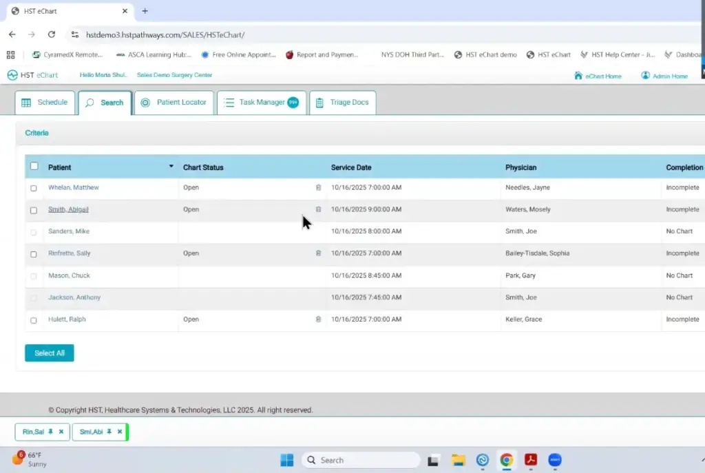The width and height of the screenshot is (705, 473).
Task: Go forward in browser history
Action: (x=32, y=34)
